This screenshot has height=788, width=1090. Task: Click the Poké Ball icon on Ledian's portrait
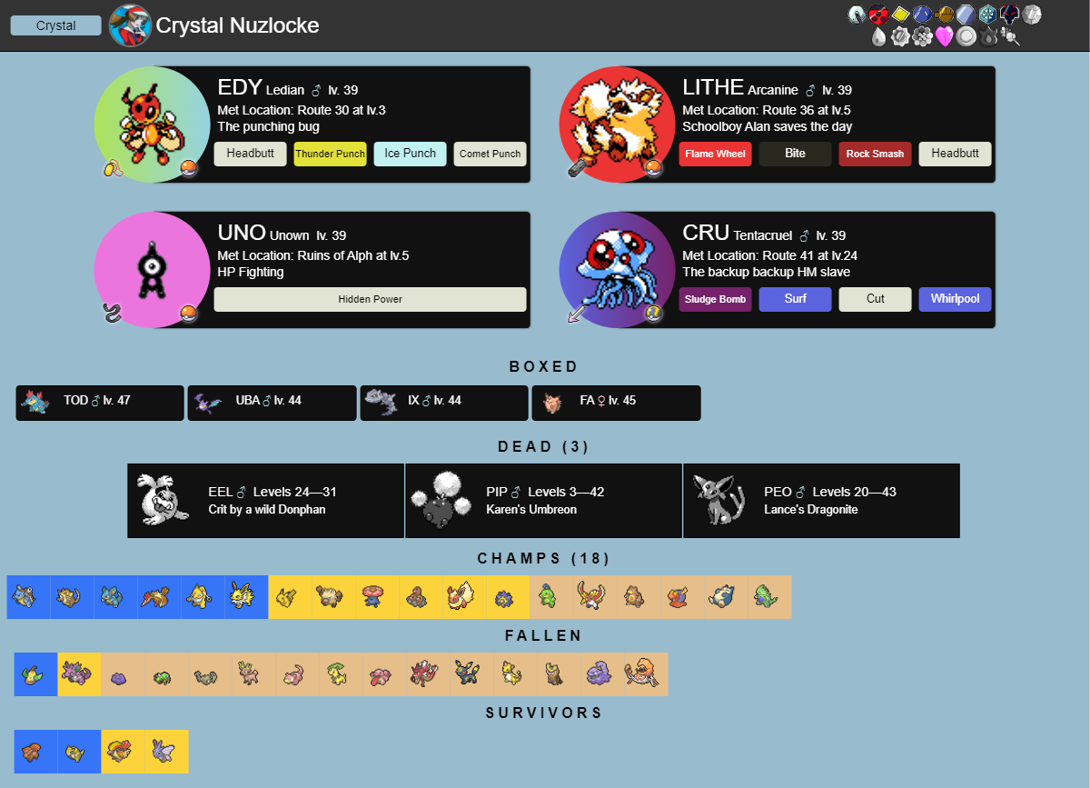[x=189, y=168]
